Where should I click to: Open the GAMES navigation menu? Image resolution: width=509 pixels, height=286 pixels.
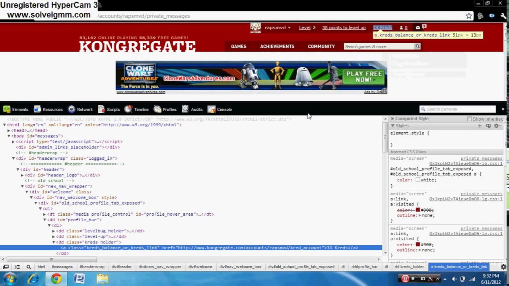point(239,46)
